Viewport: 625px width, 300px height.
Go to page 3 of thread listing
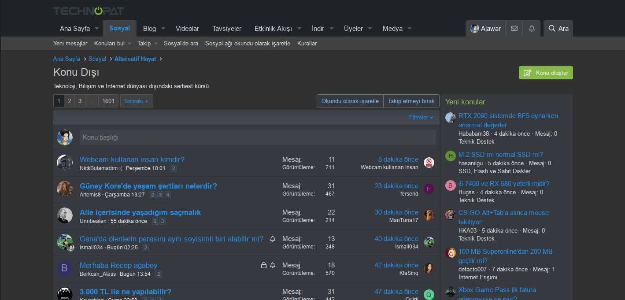[x=80, y=101]
